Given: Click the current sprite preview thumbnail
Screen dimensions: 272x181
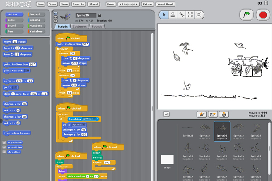Looking at the screenshot, I should 65,17.
